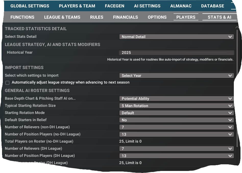Open the Functions sub-tab
The height and width of the screenshot is (173, 242).
22,17
